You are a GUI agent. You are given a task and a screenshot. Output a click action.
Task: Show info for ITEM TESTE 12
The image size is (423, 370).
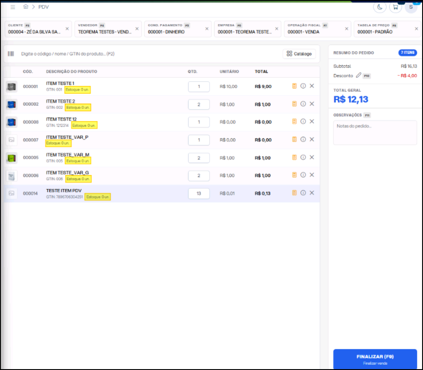(303, 122)
